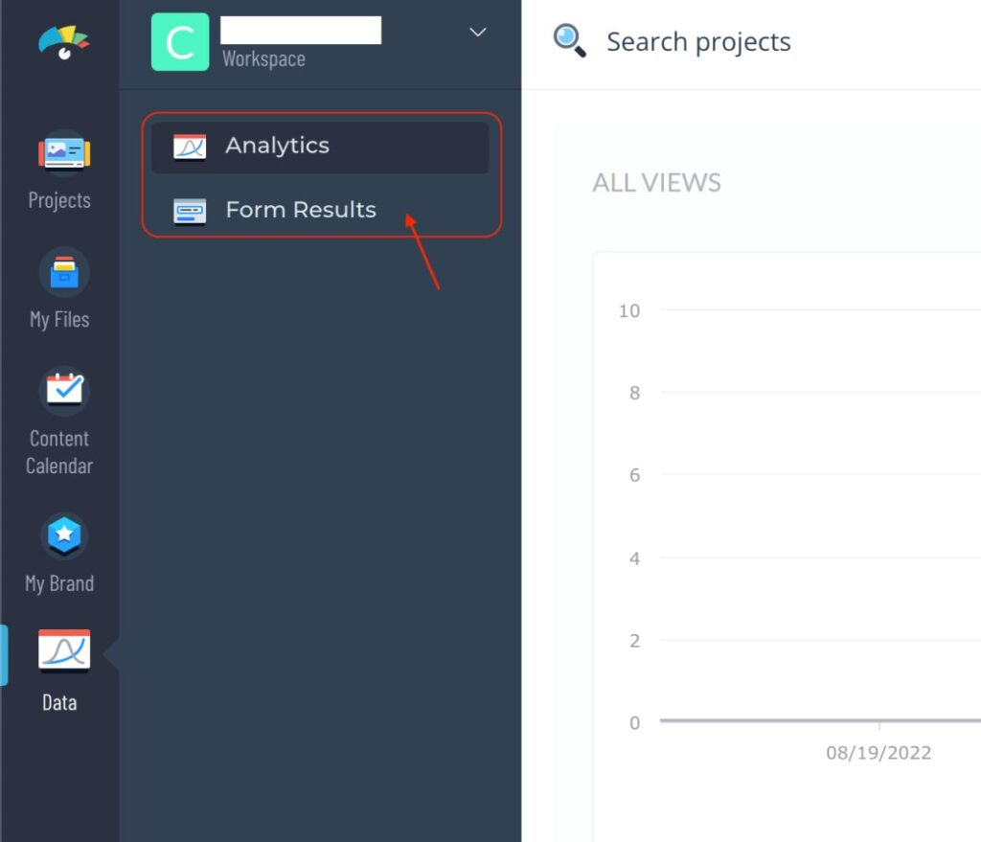This screenshot has height=842, width=981.
Task: Click the workspace name field
Action: click(x=301, y=29)
